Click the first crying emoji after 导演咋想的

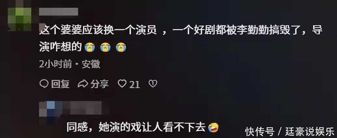90,47
